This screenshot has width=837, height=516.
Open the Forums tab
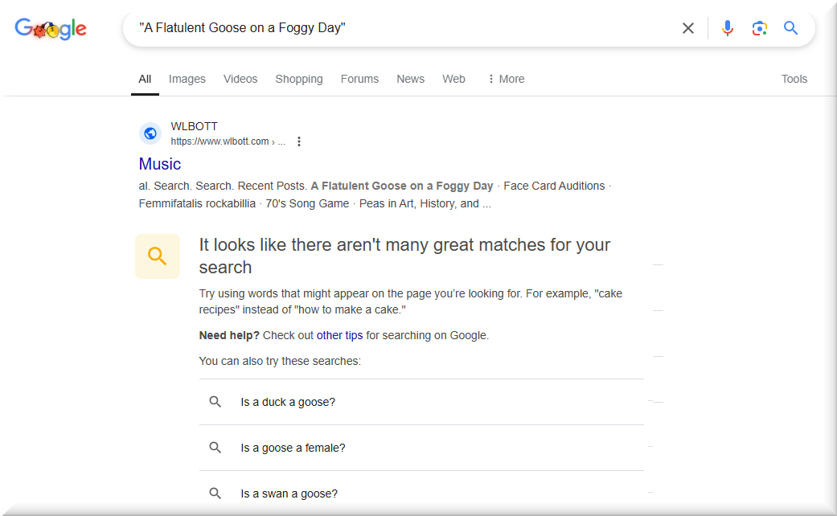pyautogui.click(x=359, y=79)
